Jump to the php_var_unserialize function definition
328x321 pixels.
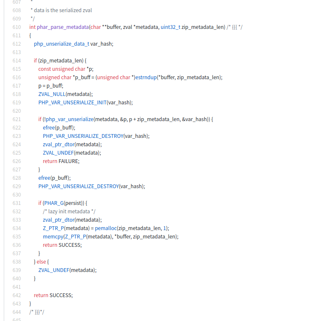[69, 119]
